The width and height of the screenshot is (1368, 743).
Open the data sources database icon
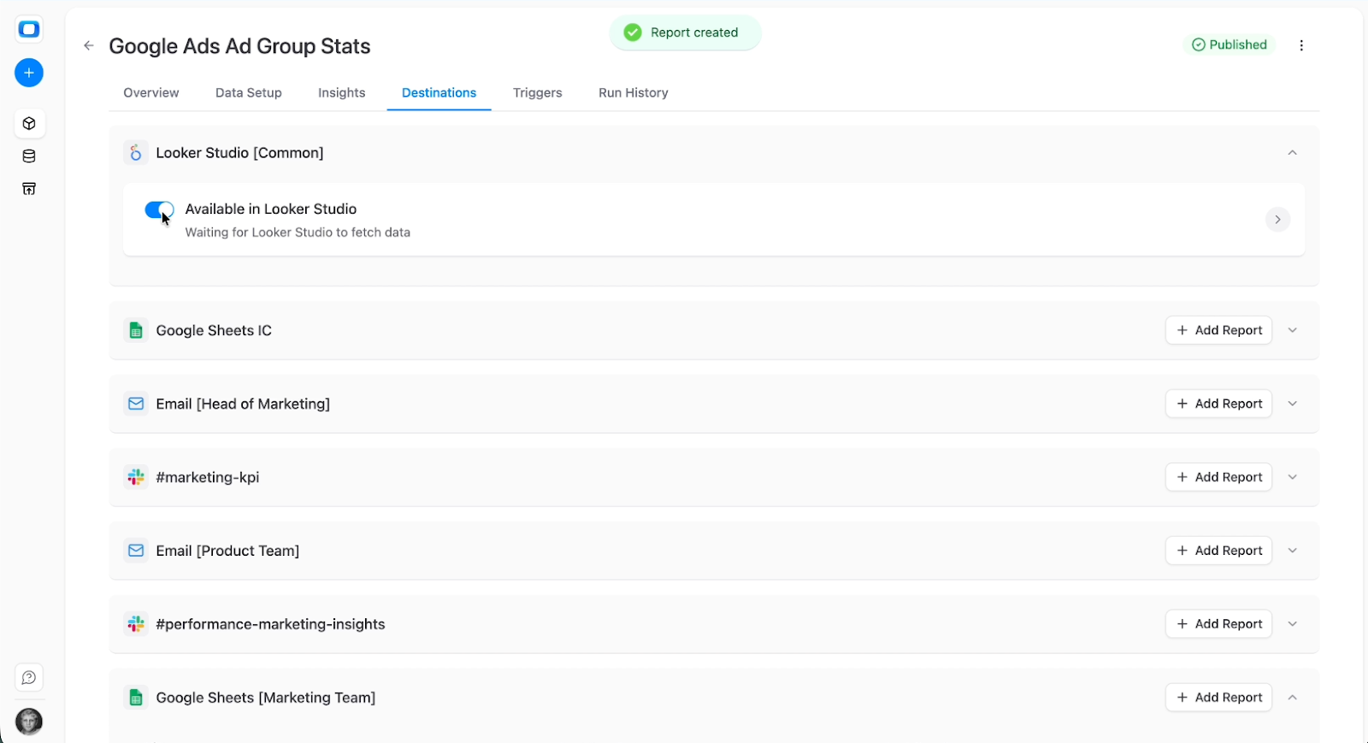(28, 156)
